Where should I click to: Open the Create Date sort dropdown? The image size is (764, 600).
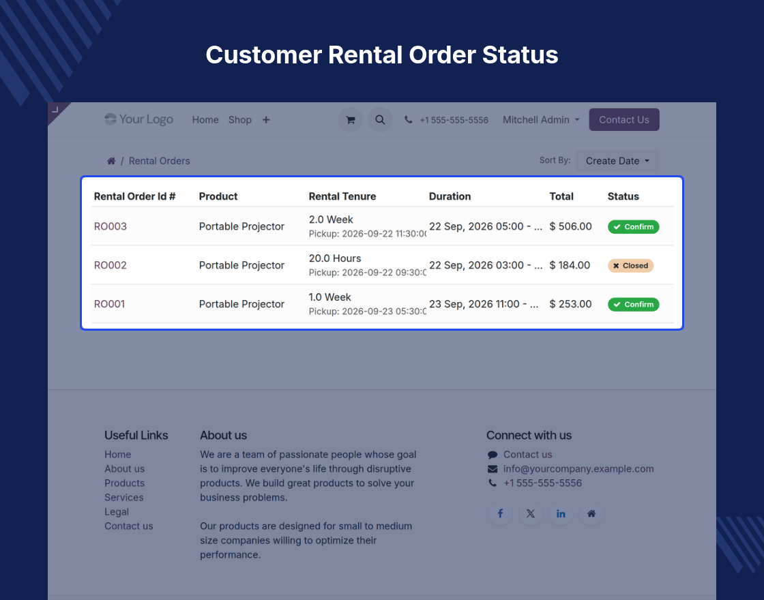click(x=617, y=161)
